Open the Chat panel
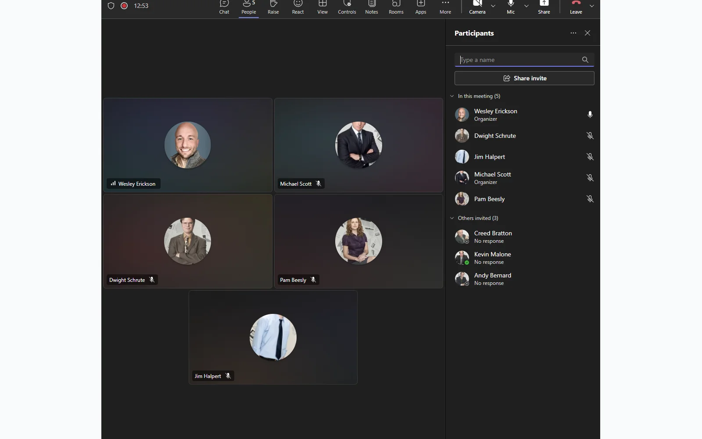 click(224, 7)
